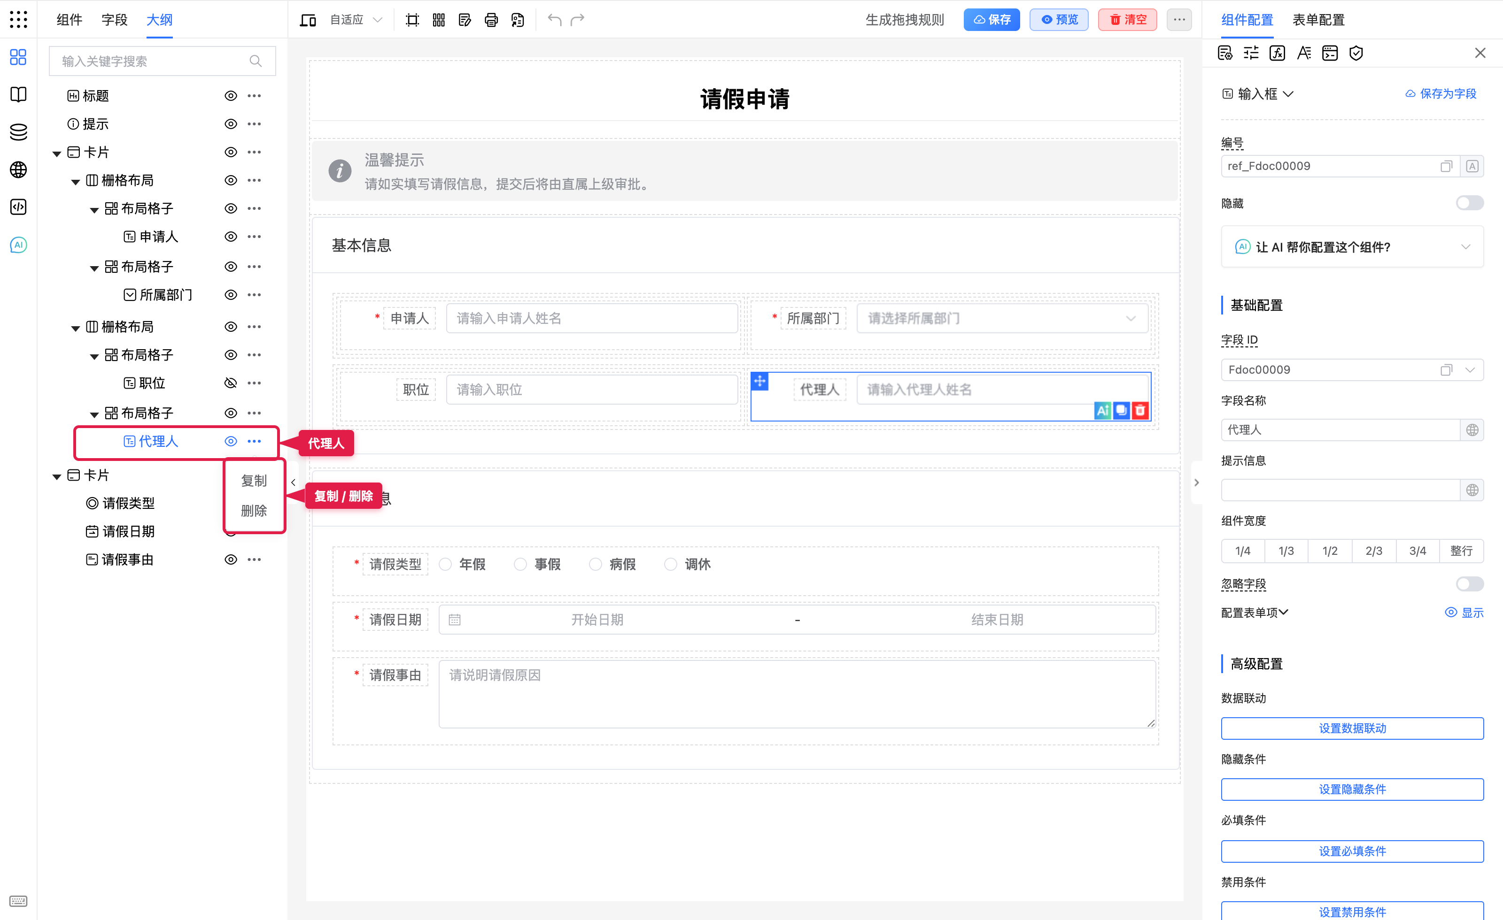Open the components panel icon in sidebar
The image size is (1503, 920).
click(x=18, y=57)
